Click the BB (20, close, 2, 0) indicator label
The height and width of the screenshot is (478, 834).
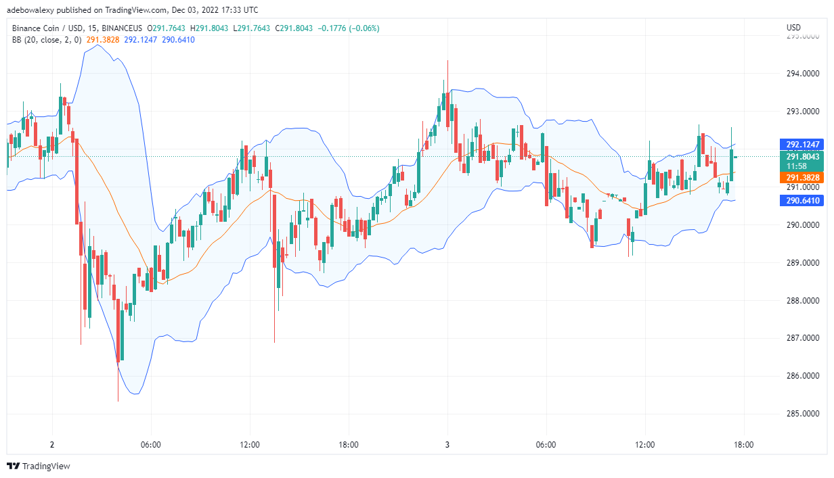(47, 40)
